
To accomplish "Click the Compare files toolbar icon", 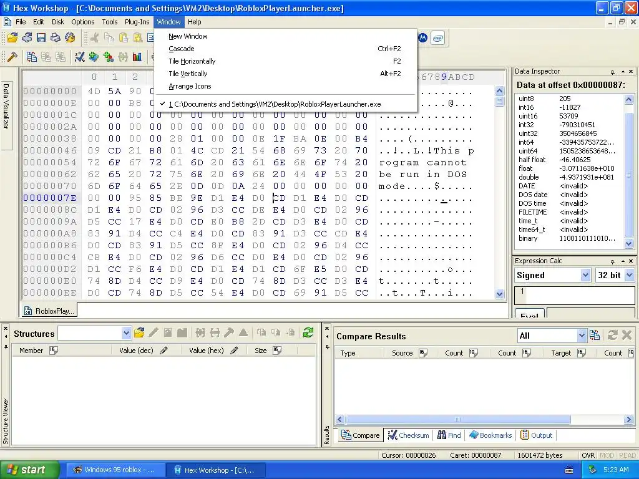I will point(31,57).
